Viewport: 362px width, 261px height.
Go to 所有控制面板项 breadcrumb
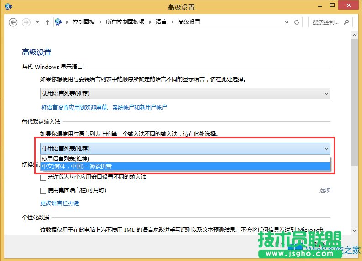tap(125, 22)
